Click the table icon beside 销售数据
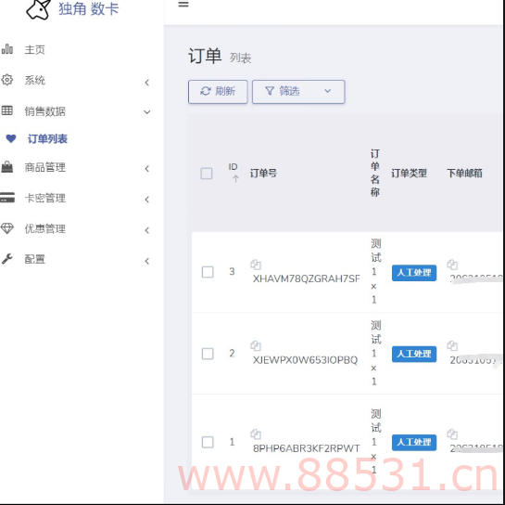Screen dimensions: 505x505 tap(7, 110)
